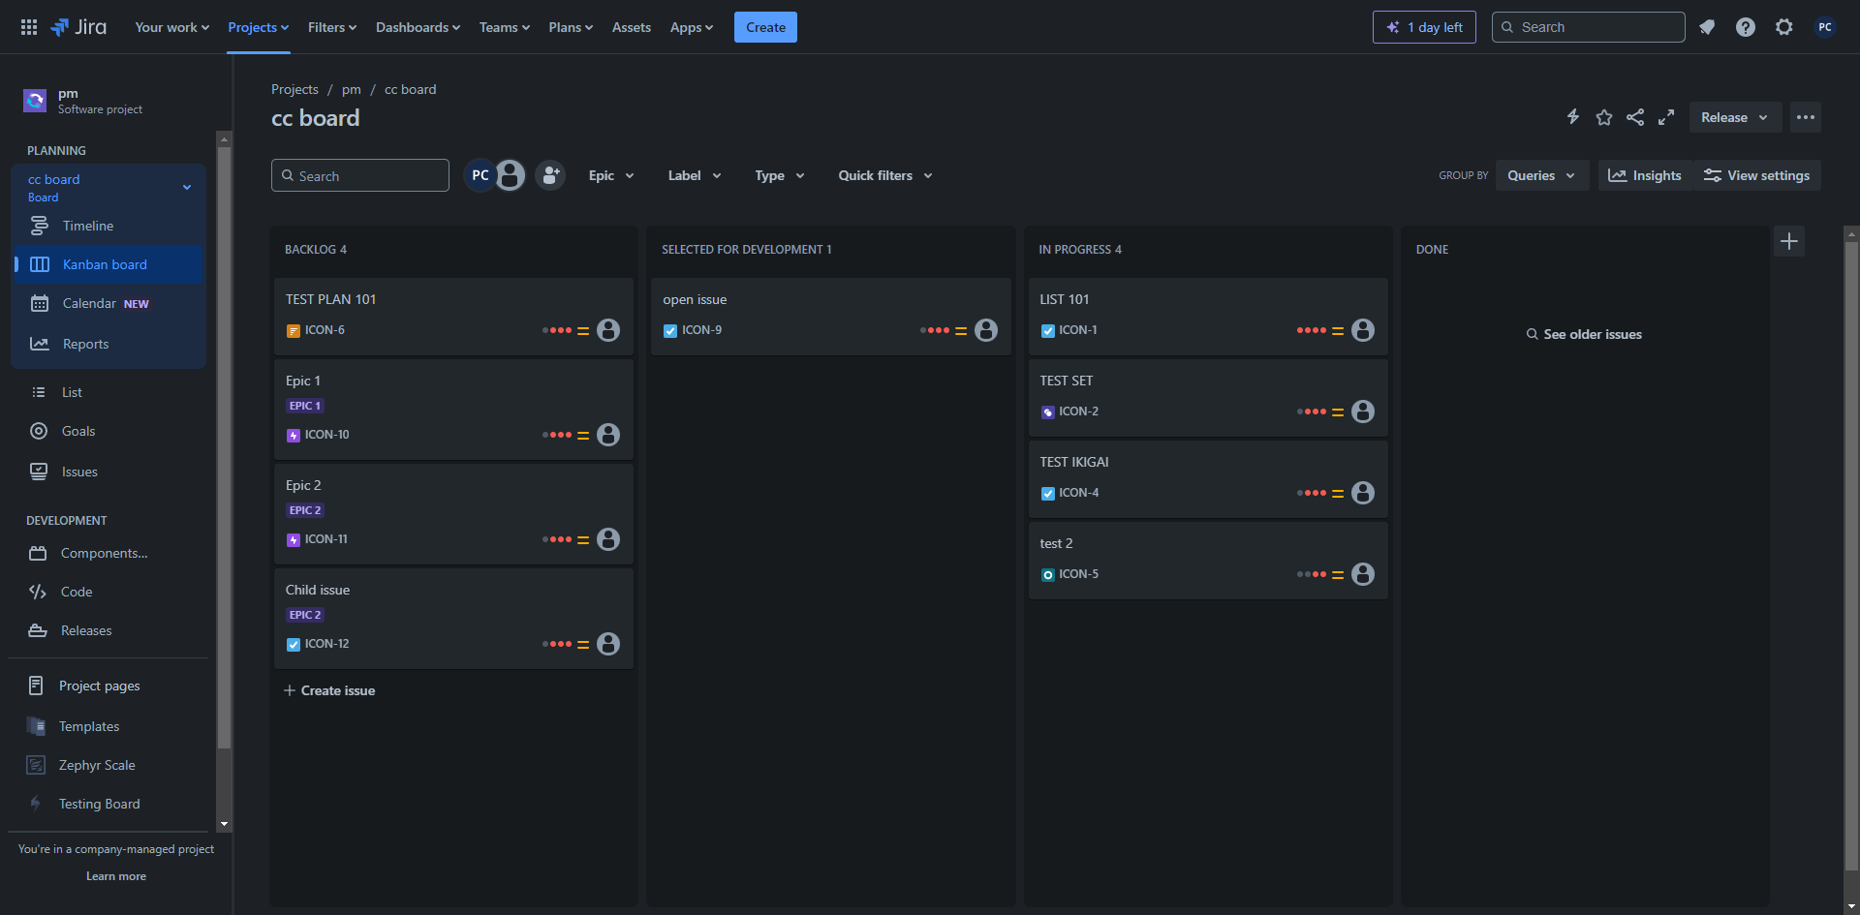Click the add people icon
This screenshot has width=1860, height=915.
pyautogui.click(x=550, y=175)
